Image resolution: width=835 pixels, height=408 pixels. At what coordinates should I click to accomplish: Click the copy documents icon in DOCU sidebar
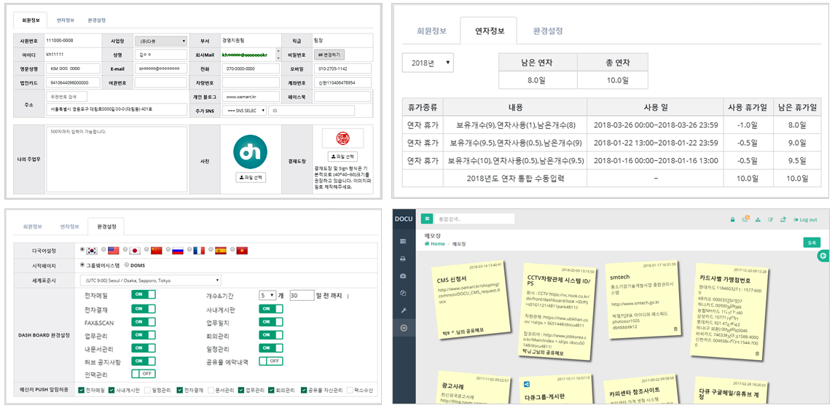click(403, 293)
